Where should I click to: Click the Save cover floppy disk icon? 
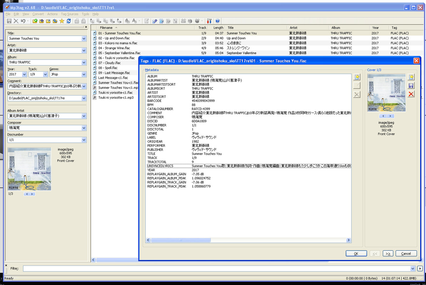[x=411, y=86]
